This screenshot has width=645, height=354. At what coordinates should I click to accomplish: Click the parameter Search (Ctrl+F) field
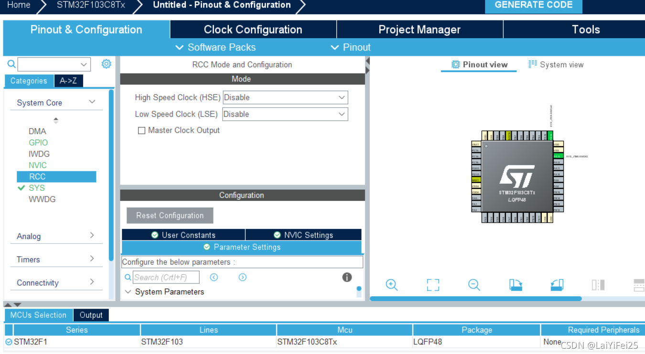pos(166,277)
